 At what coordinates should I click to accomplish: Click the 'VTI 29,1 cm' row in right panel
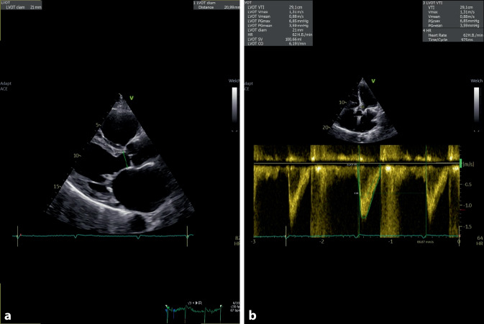coord(450,7)
